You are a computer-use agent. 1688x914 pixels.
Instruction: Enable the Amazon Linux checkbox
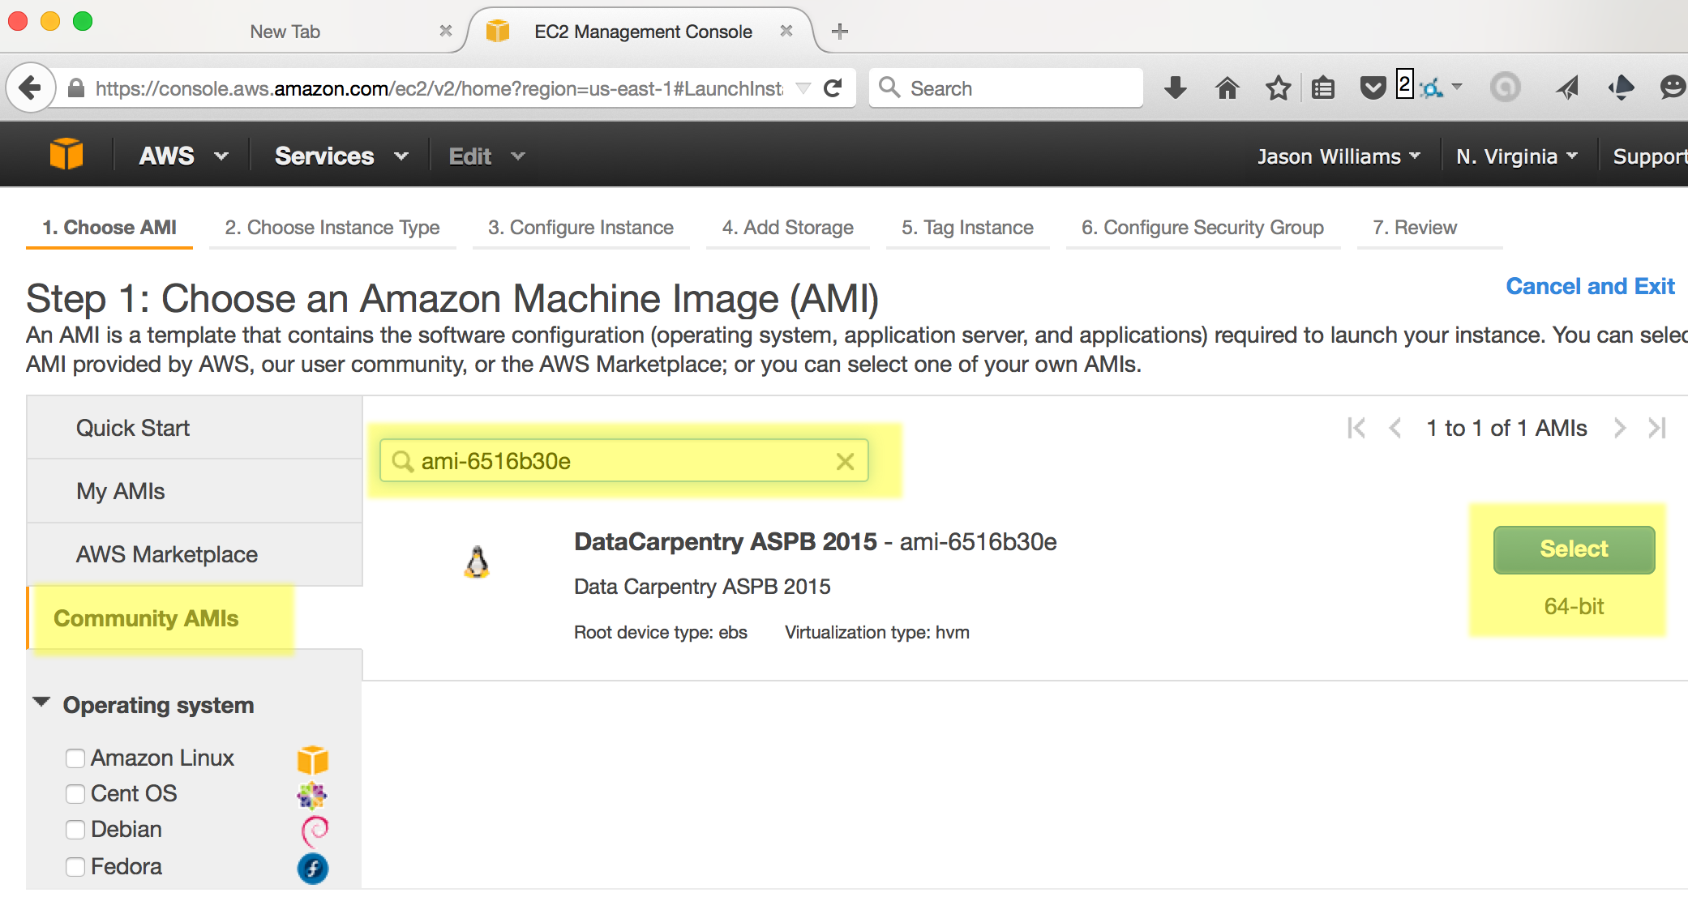[x=75, y=758]
